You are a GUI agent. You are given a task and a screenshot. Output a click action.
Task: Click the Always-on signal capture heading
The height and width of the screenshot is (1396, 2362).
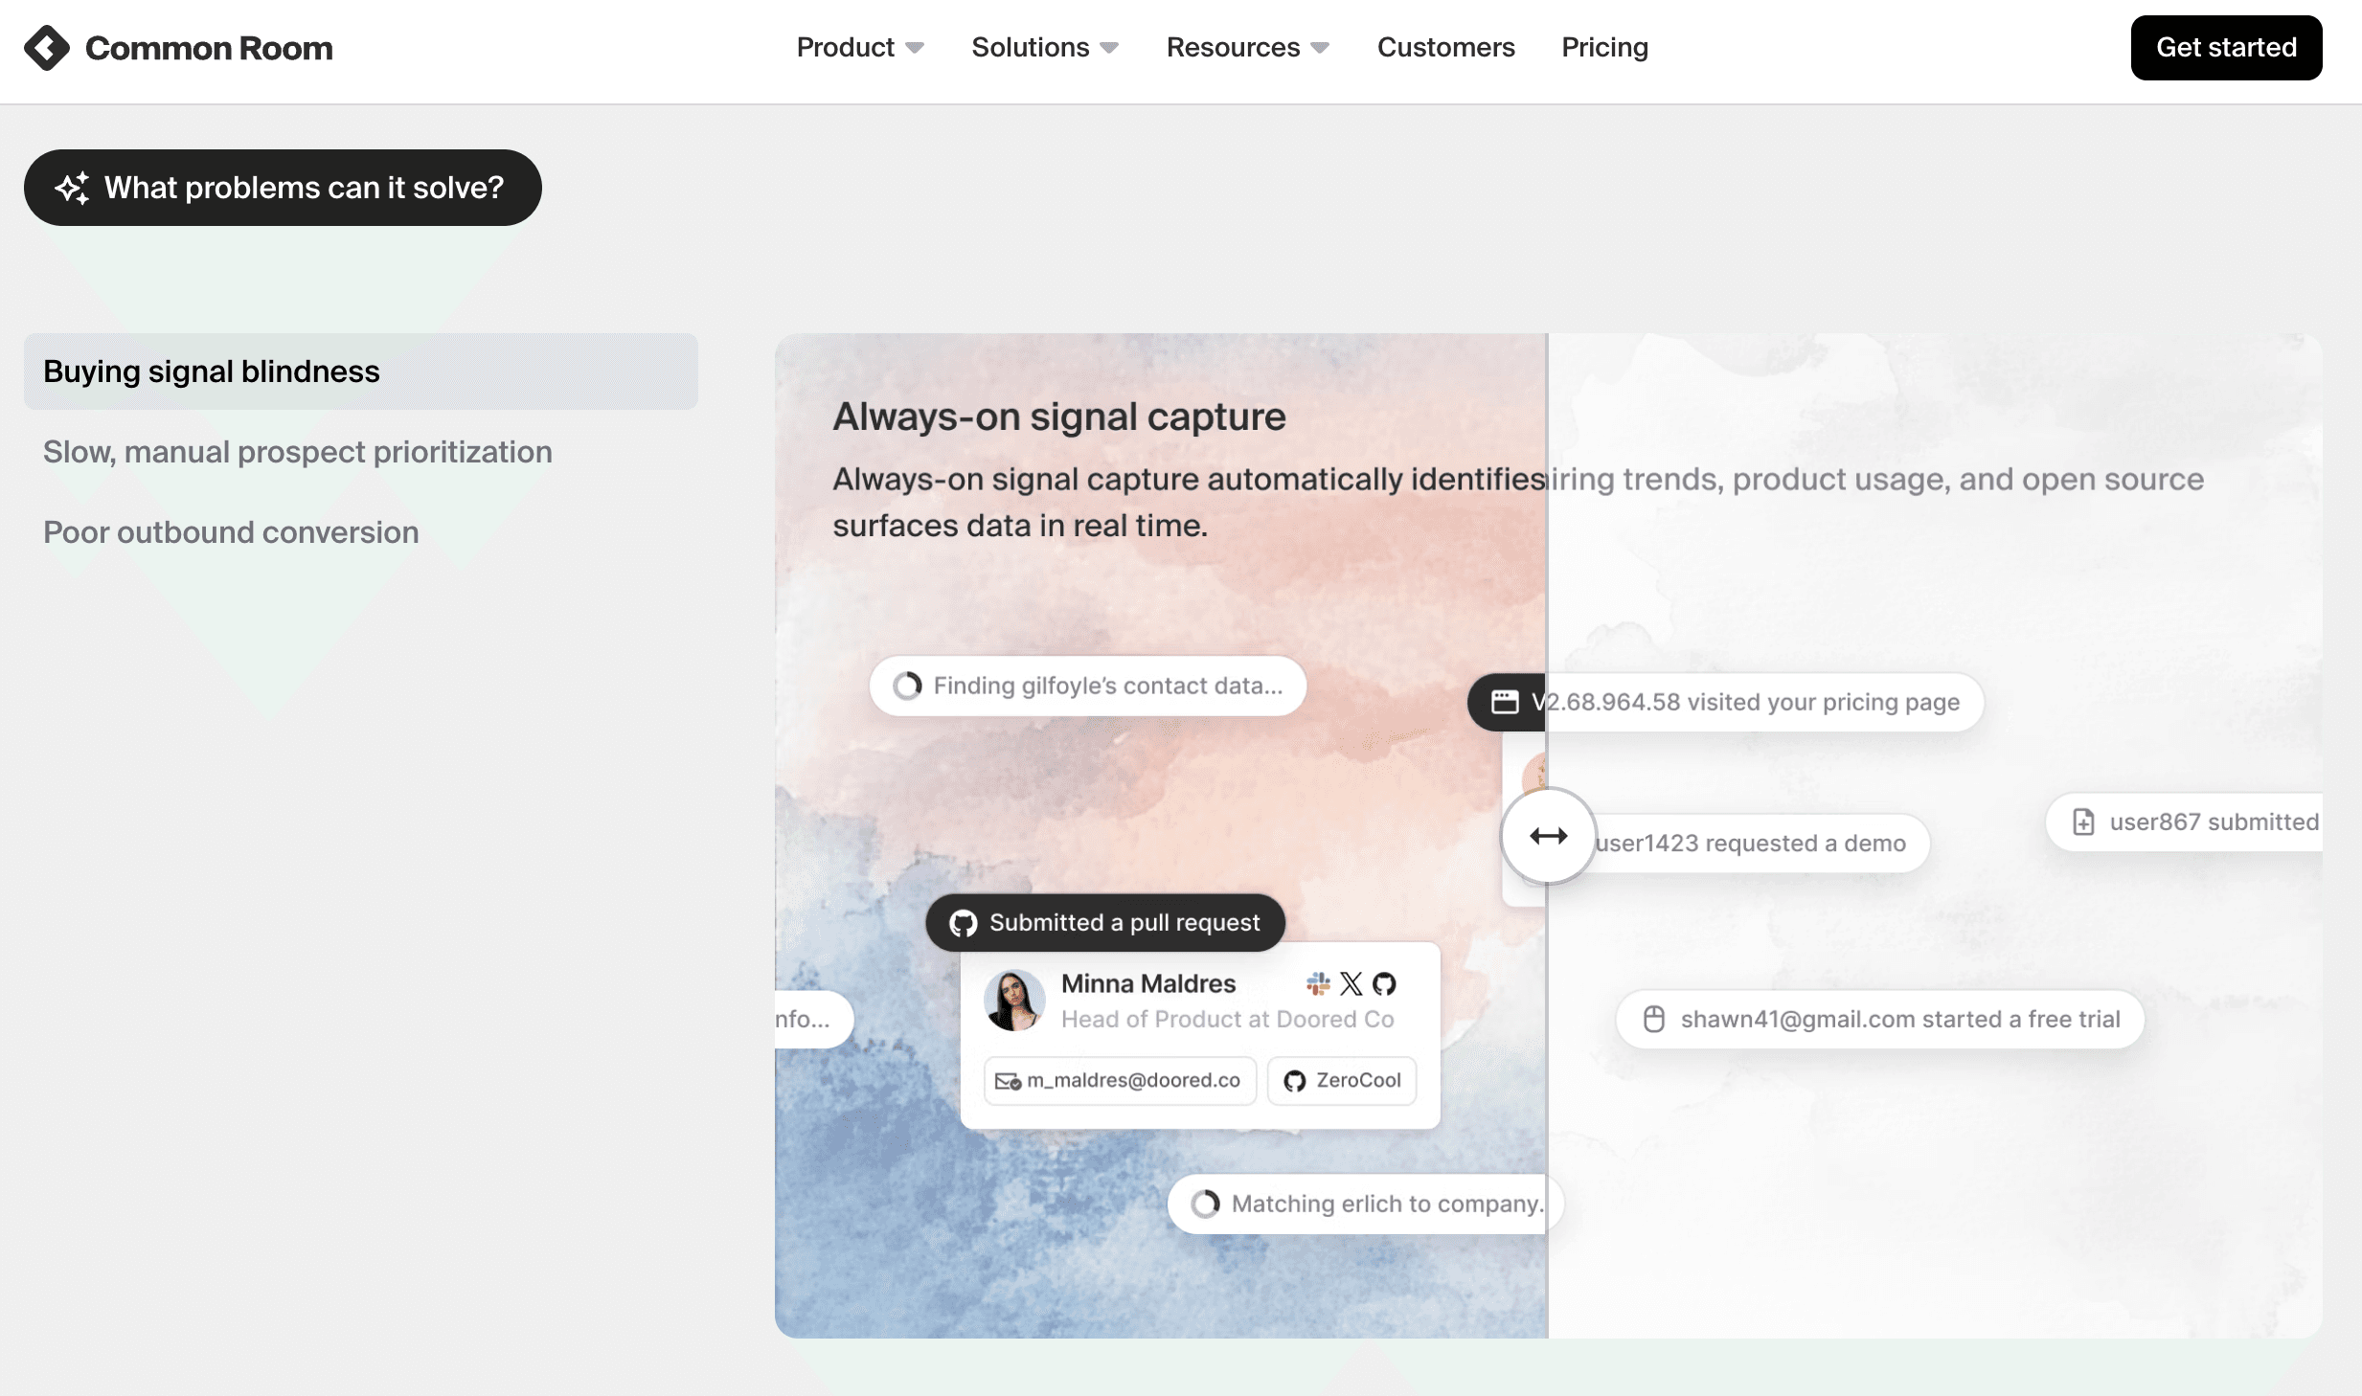pos(1058,417)
